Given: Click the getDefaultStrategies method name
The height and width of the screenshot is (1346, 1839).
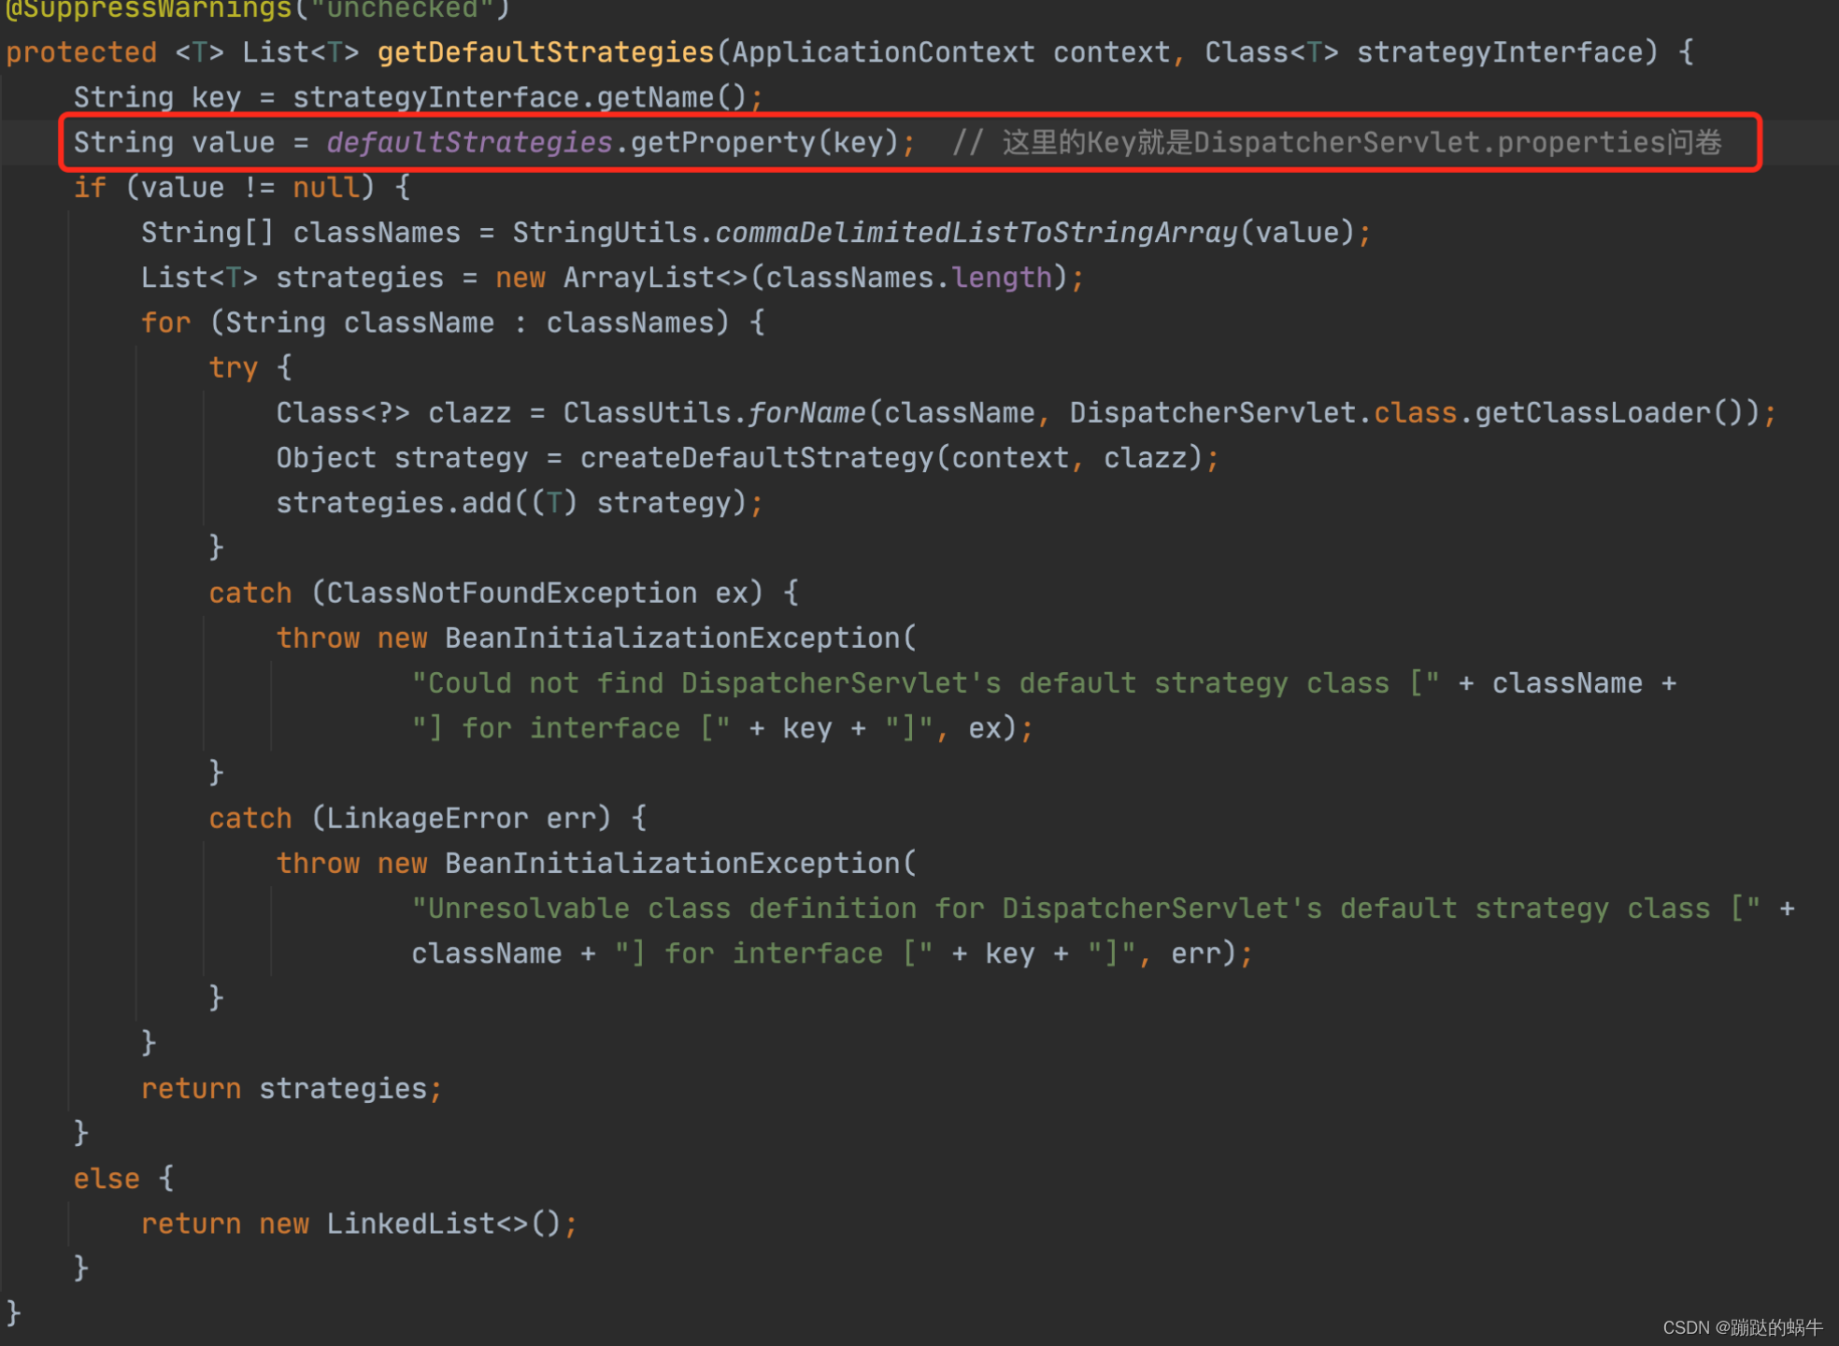Looking at the screenshot, I should point(546,52).
